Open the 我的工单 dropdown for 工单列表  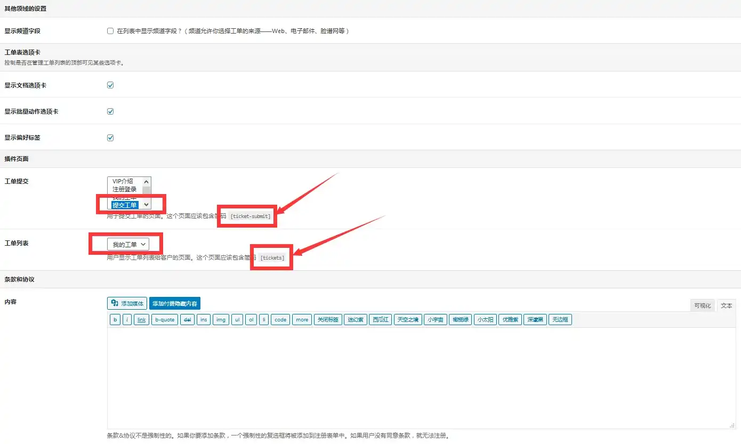128,244
